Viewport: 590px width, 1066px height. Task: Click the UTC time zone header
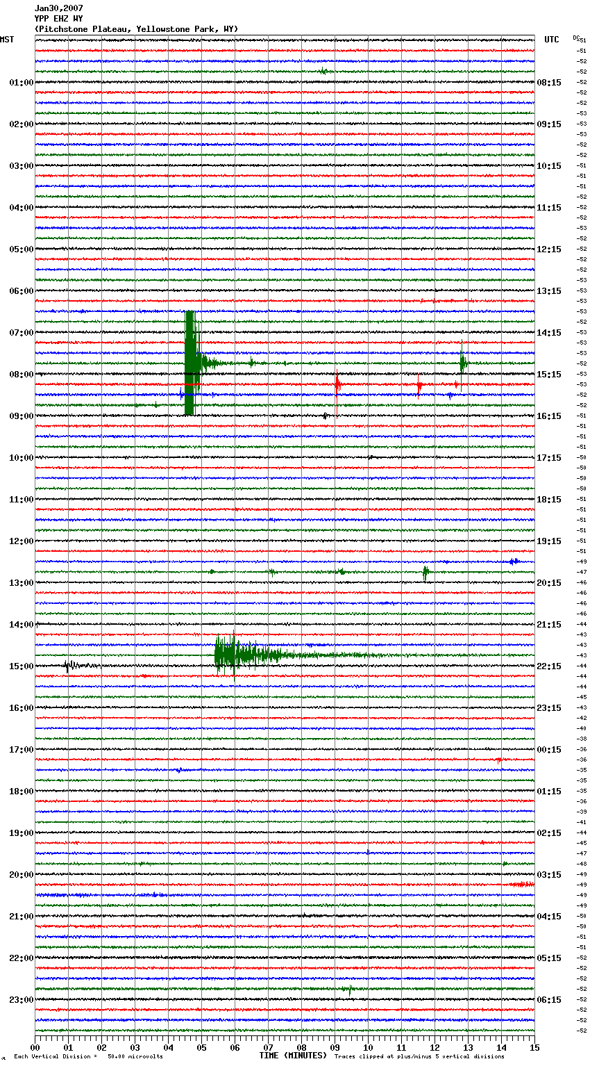551,40
